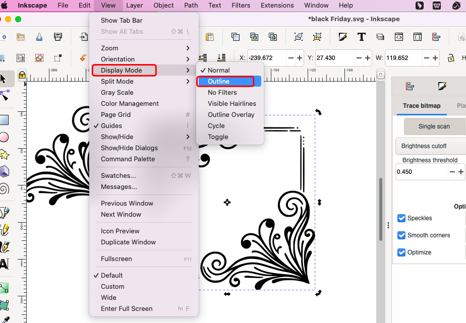Toggle the Optimize checkbox
Image resolution: width=466 pixels, height=323 pixels.
(x=401, y=252)
